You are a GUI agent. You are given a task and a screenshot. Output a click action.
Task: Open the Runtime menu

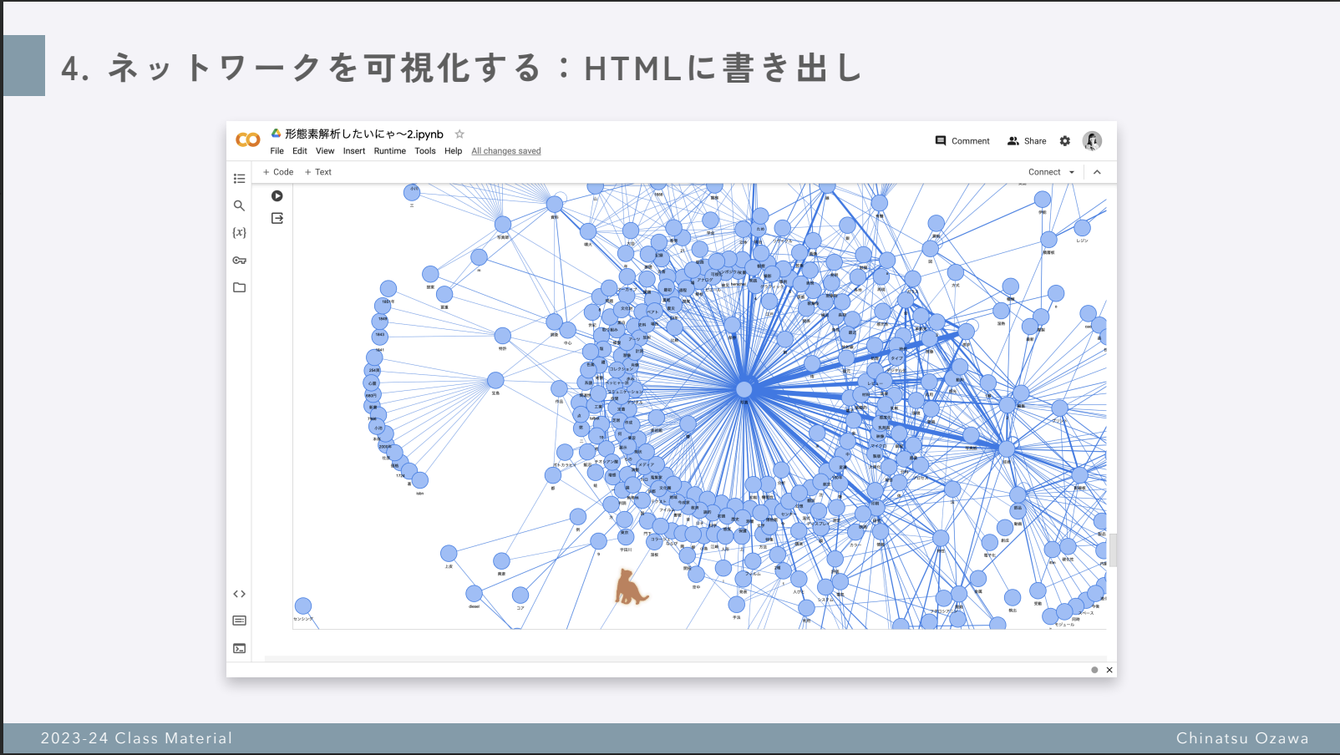coord(390,151)
